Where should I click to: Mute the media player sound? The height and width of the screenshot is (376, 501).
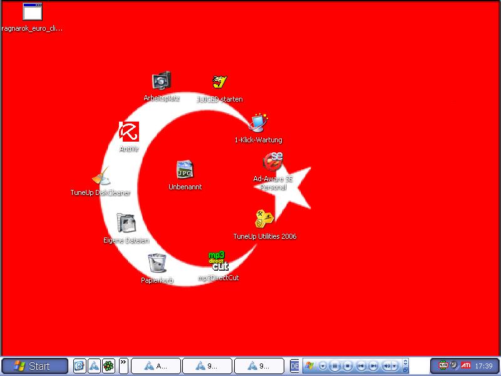point(386,365)
